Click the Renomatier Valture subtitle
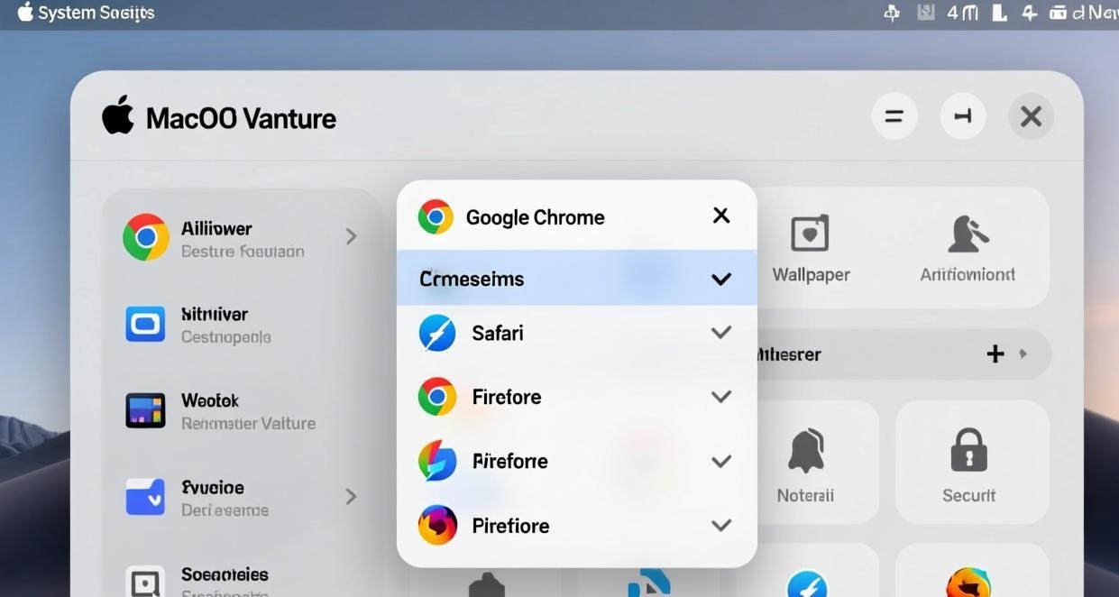 click(249, 423)
